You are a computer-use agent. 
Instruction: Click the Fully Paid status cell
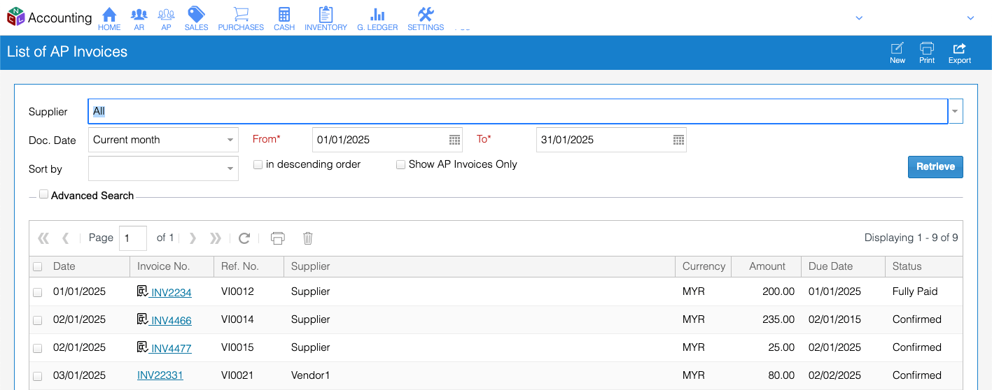point(915,291)
